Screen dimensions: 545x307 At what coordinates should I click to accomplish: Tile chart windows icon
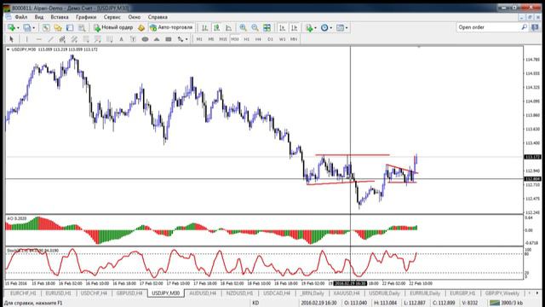point(267,28)
